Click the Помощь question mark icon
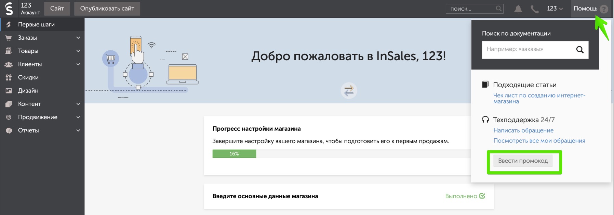Screen dimensions: 614x215 (x=604, y=9)
